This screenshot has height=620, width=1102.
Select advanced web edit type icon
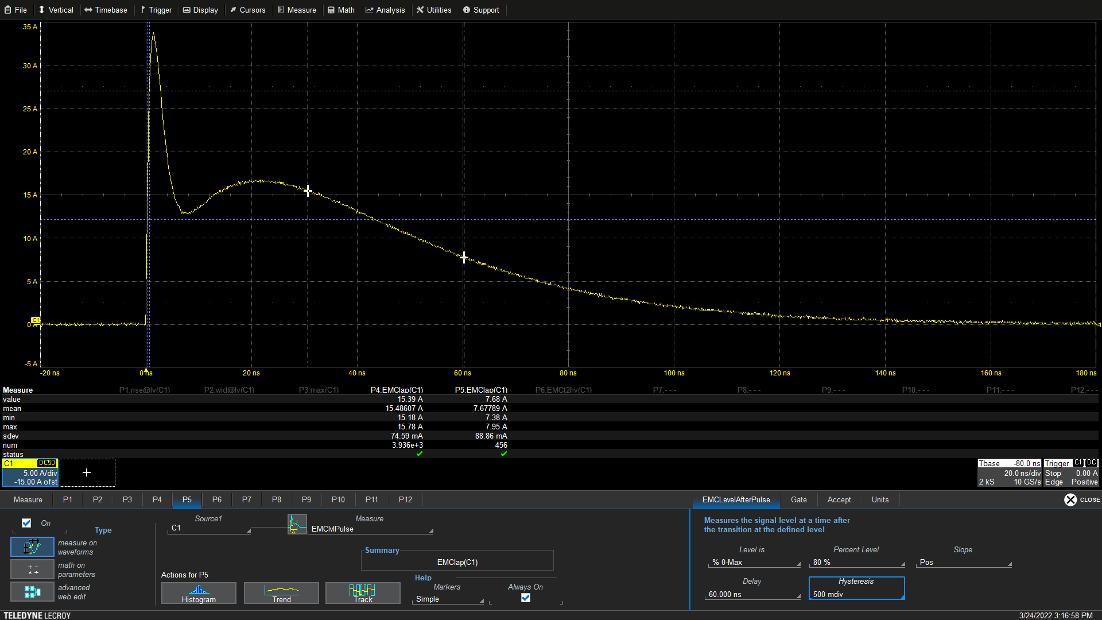[32, 592]
